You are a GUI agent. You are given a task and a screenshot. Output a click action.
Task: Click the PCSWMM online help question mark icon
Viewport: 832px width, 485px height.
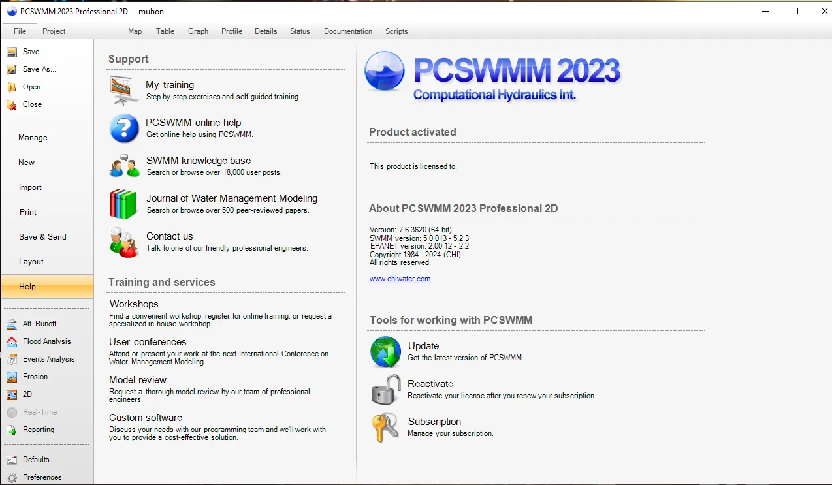click(x=124, y=128)
